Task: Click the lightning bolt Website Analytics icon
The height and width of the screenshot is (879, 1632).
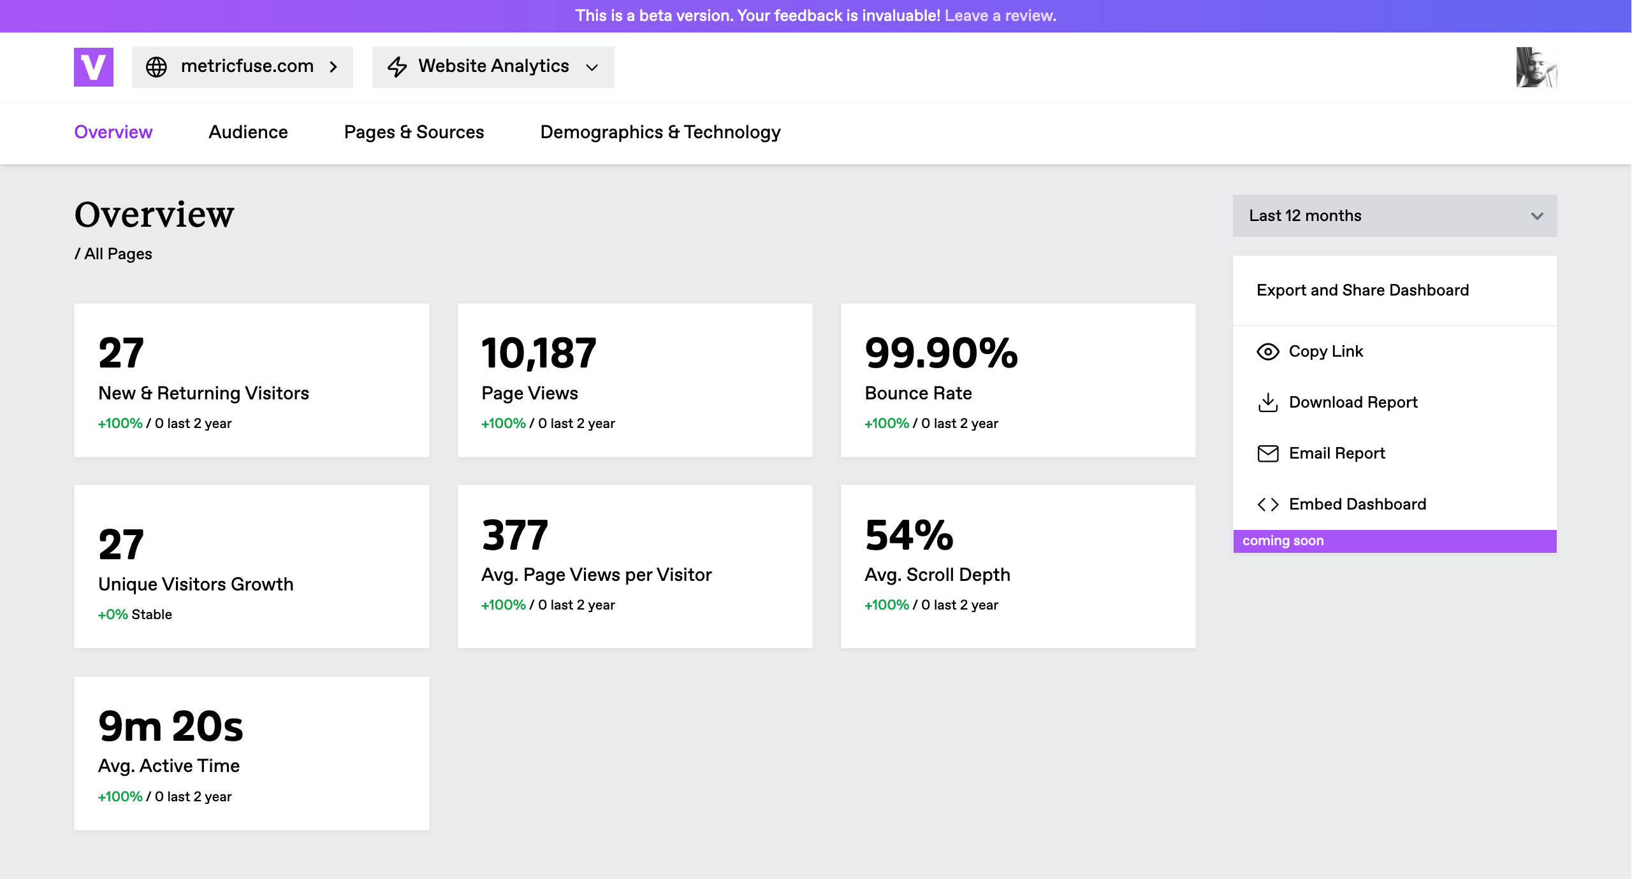Action: [397, 67]
